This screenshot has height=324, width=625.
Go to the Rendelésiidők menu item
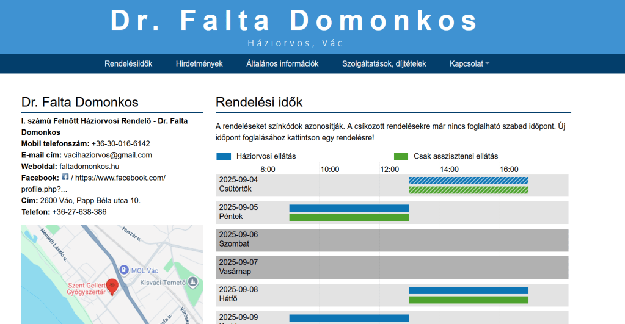tap(128, 63)
